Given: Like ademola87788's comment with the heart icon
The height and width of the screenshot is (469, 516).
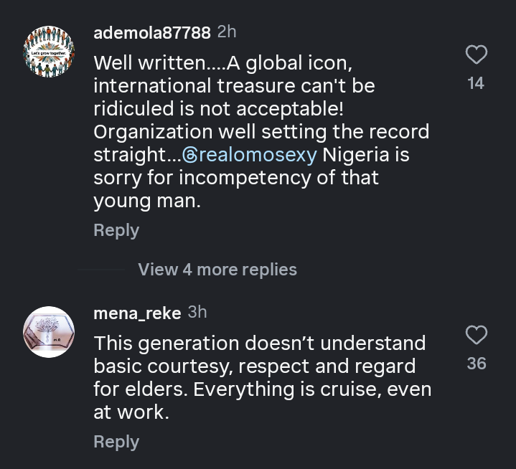Looking at the screenshot, I should (477, 55).
